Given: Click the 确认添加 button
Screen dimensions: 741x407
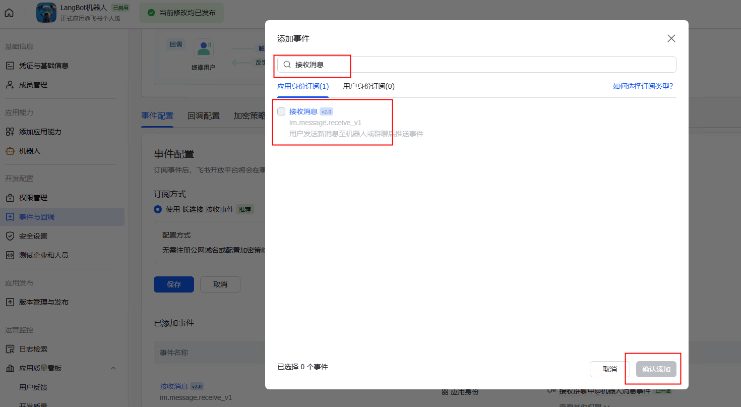Looking at the screenshot, I should pyautogui.click(x=656, y=369).
